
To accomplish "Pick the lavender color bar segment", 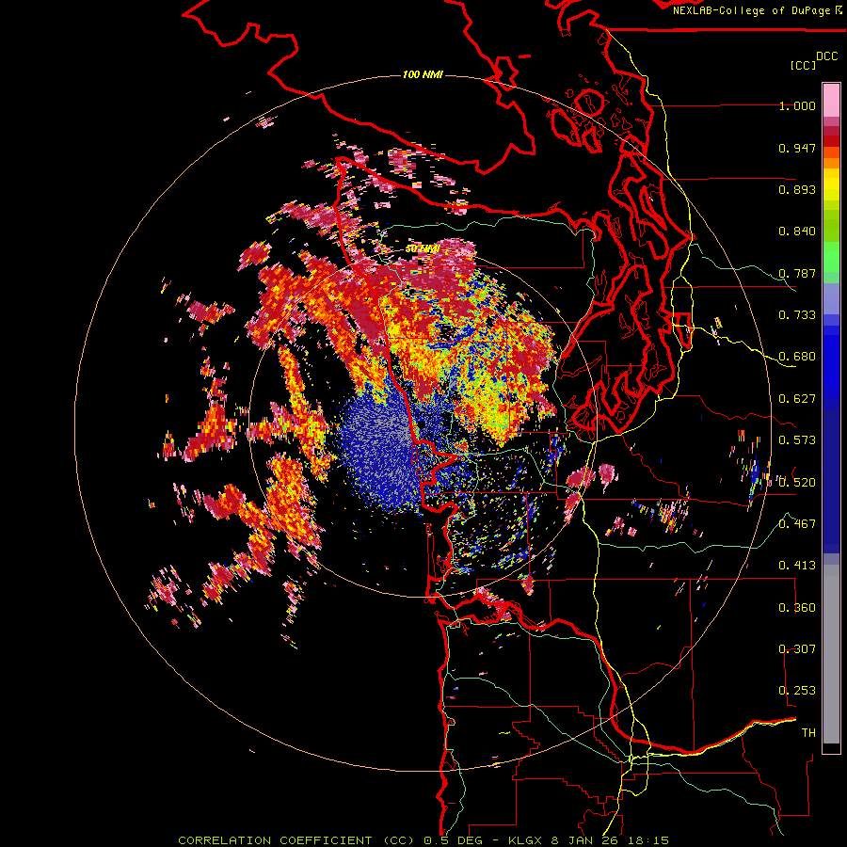I will coord(831,298).
